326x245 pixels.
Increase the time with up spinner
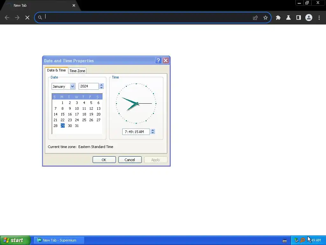(x=152, y=130)
